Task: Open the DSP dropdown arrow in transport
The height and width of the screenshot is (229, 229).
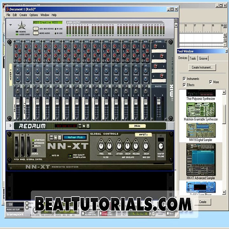Action: [8, 204]
